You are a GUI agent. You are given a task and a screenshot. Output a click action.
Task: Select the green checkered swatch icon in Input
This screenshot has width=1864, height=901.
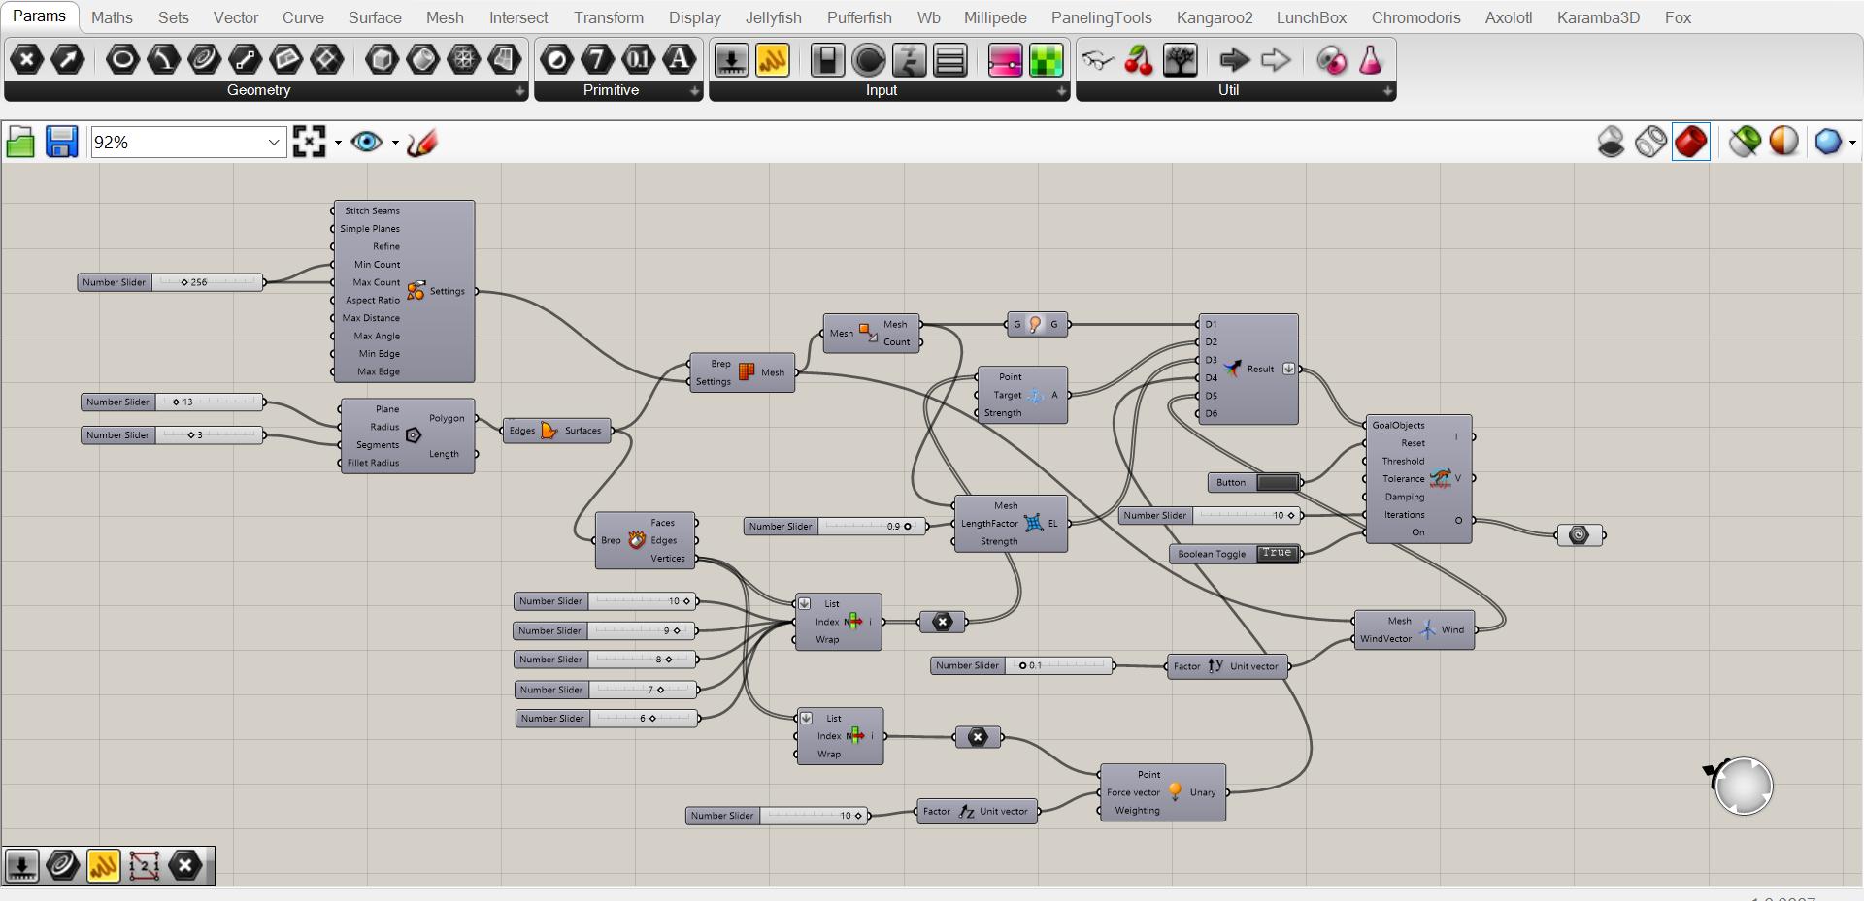(x=1046, y=61)
